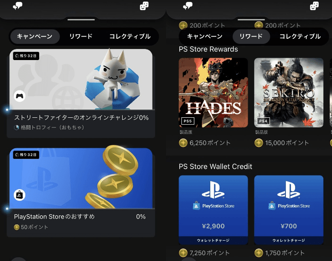Select the リワード tab on left screen

click(x=81, y=36)
